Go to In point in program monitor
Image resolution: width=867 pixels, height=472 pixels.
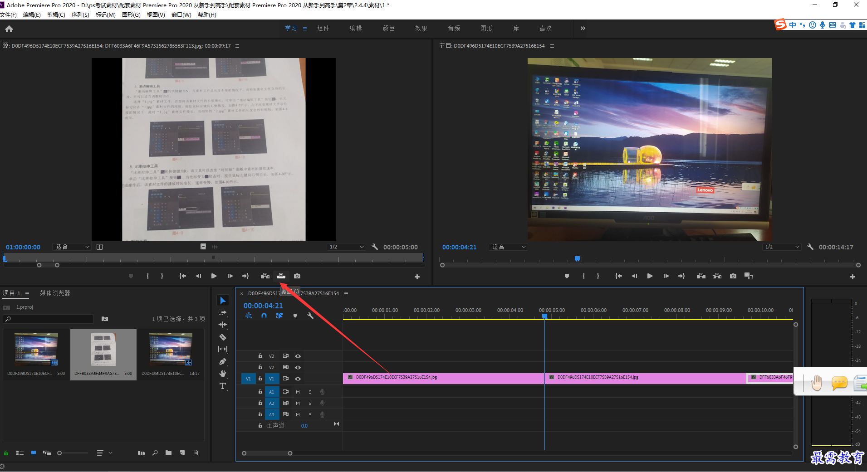coord(618,276)
